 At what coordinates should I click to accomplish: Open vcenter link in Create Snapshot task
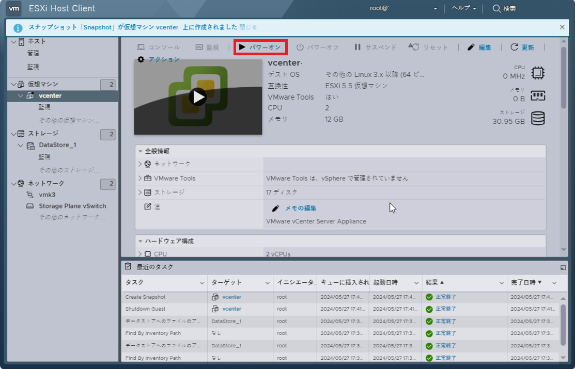[231, 297]
